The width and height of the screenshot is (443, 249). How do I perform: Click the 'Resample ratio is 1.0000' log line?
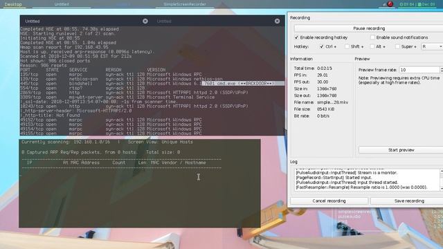pos(361,187)
